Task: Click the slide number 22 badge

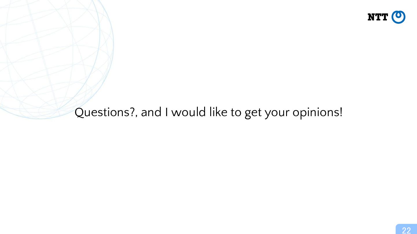Action: click(x=406, y=229)
